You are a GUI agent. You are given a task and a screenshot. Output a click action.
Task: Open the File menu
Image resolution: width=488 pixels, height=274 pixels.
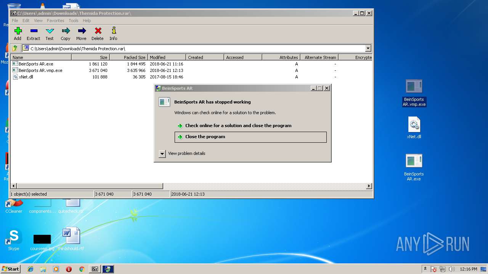(x=15, y=21)
